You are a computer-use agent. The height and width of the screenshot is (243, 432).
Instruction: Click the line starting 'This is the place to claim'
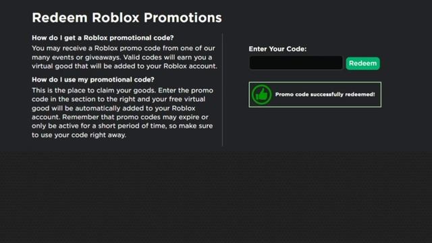tap(123, 90)
